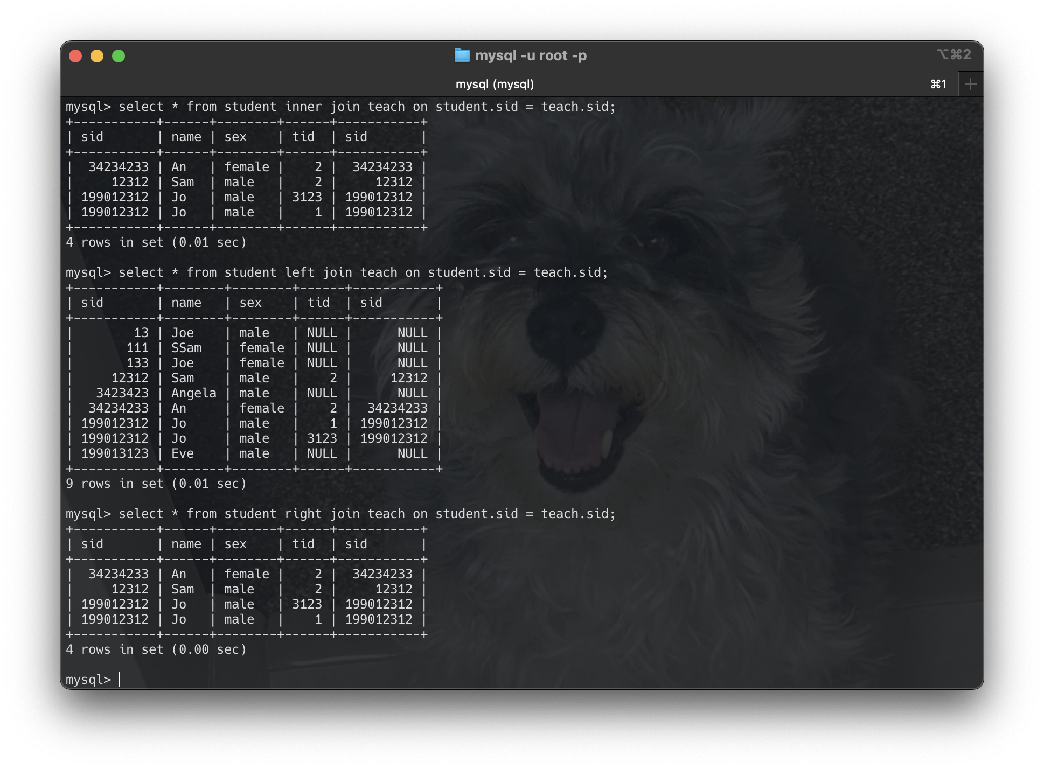Select the mysql (mysql) tab

pos(496,84)
